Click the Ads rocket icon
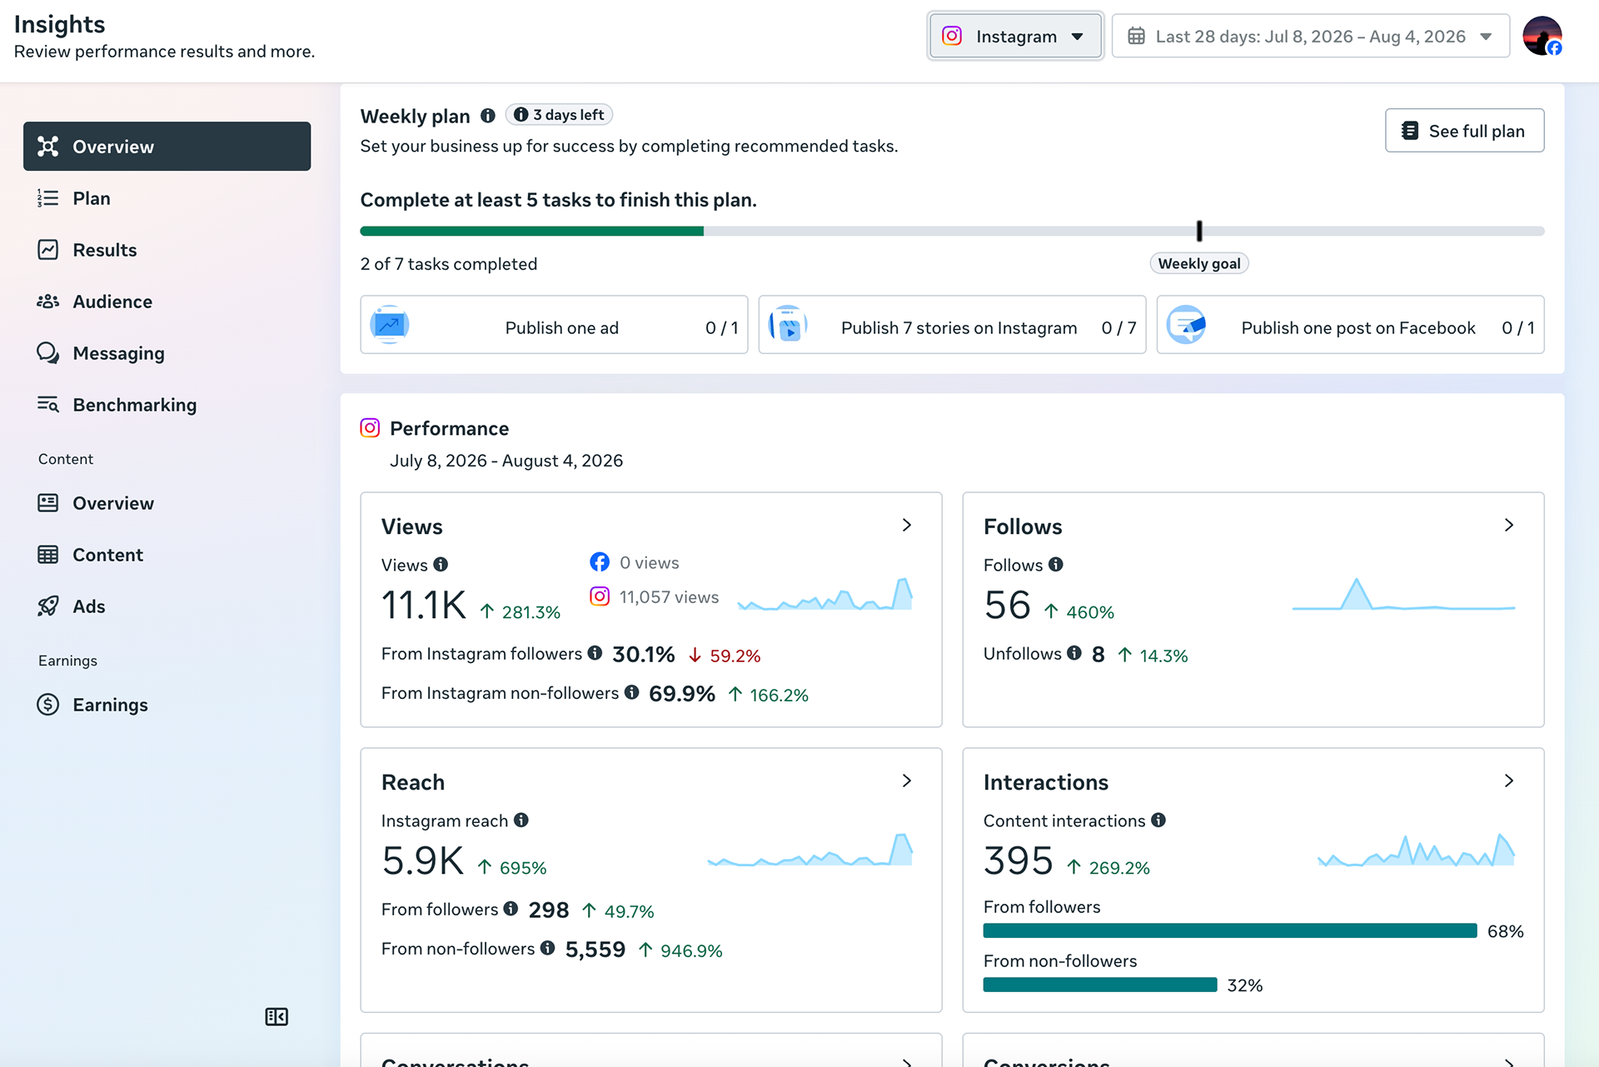Screen dimensions: 1599x1067 48,606
